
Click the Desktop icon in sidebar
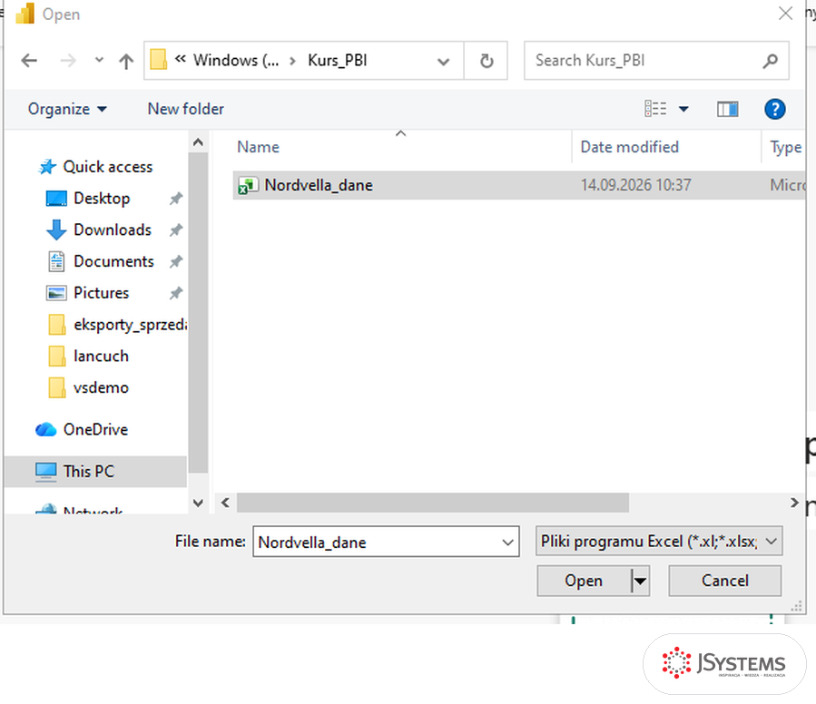(56, 199)
